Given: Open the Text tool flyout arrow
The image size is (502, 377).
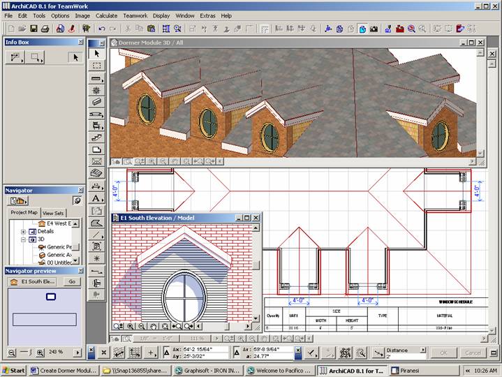Looking at the screenshot, I should [103, 200].
